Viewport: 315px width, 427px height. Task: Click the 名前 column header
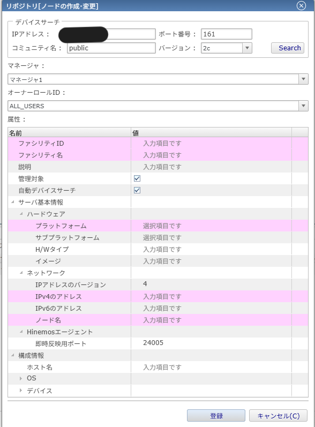click(x=70, y=133)
